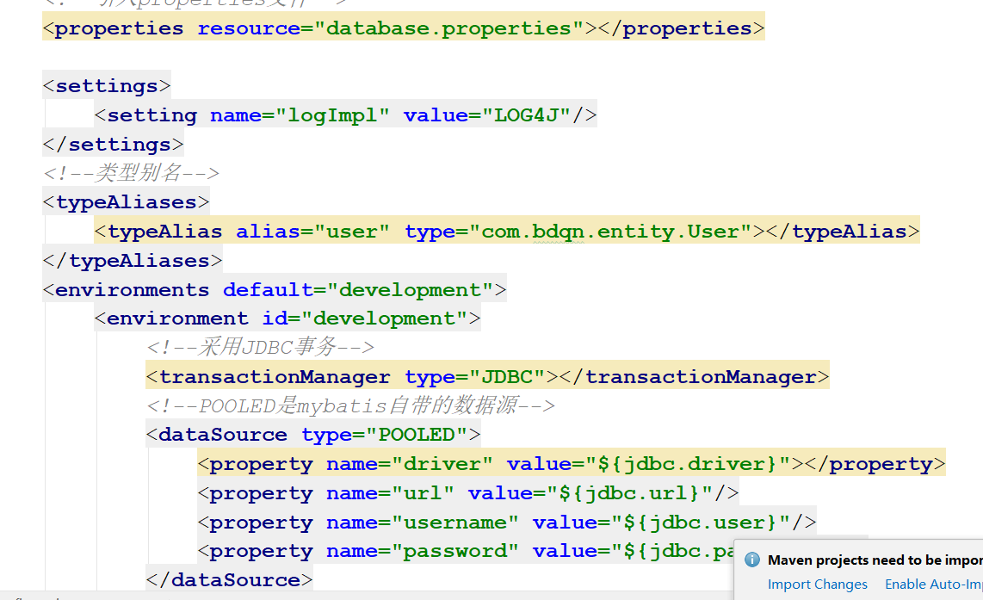Click the setting name="logImpl" line
The height and width of the screenshot is (600, 983).
coord(345,115)
